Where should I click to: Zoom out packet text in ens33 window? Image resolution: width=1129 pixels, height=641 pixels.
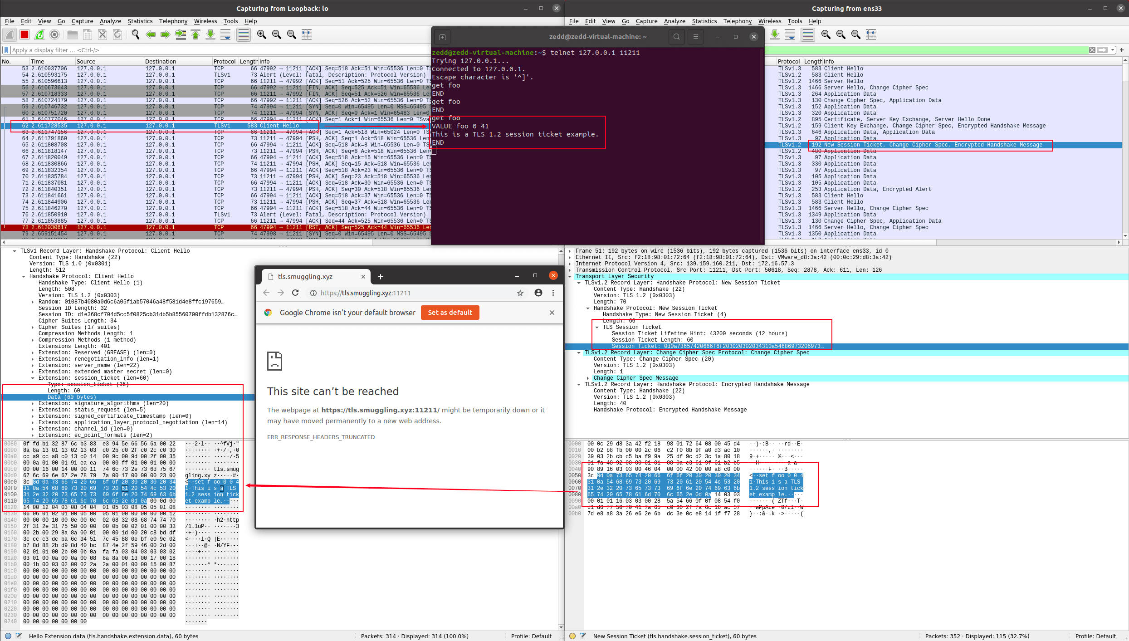click(x=841, y=34)
